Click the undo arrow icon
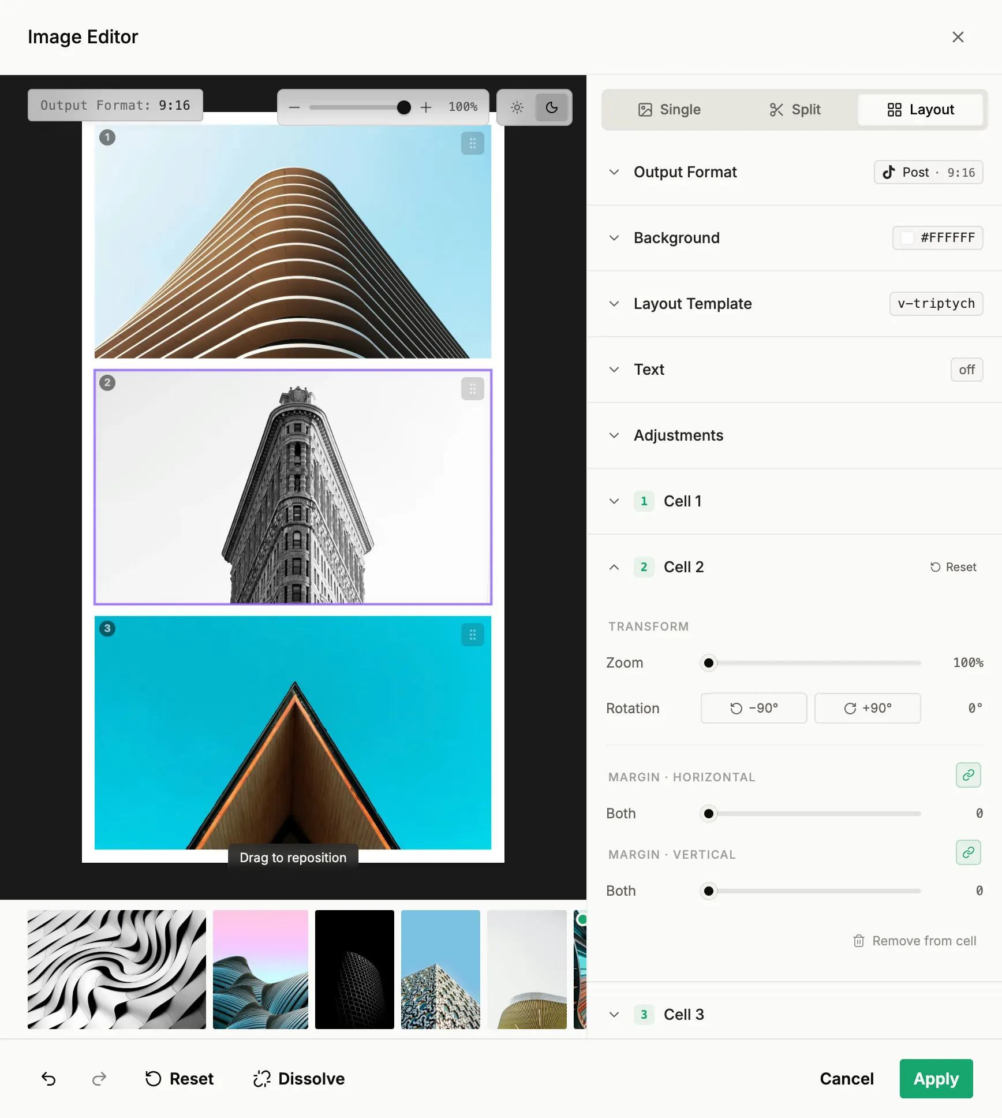1002x1118 pixels. [48, 1079]
